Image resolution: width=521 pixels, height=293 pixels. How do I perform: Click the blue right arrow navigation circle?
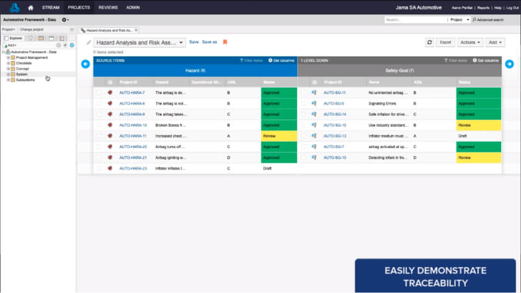pyautogui.click(x=509, y=64)
